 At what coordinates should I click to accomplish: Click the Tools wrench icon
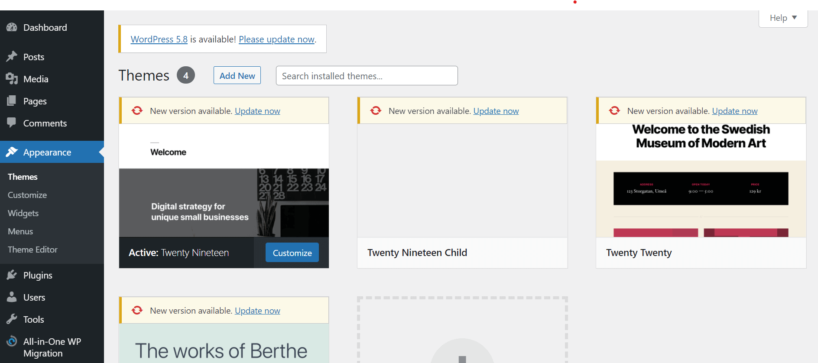(x=12, y=319)
